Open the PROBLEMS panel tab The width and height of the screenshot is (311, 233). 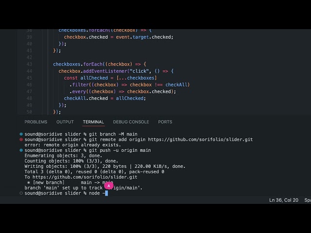coord(36,122)
